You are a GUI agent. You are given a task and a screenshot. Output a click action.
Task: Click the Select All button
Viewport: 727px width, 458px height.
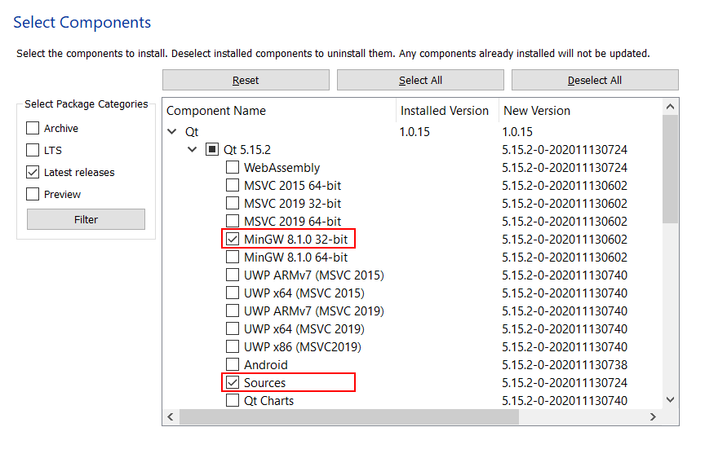pos(420,80)
